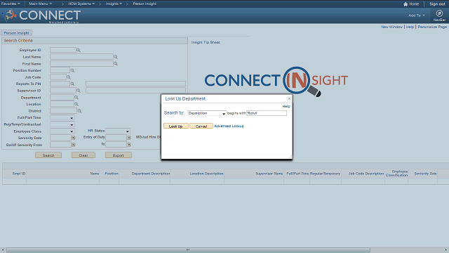Open the Add To dropdown menu
Screen dimensions: 449x253
point(417,15)
